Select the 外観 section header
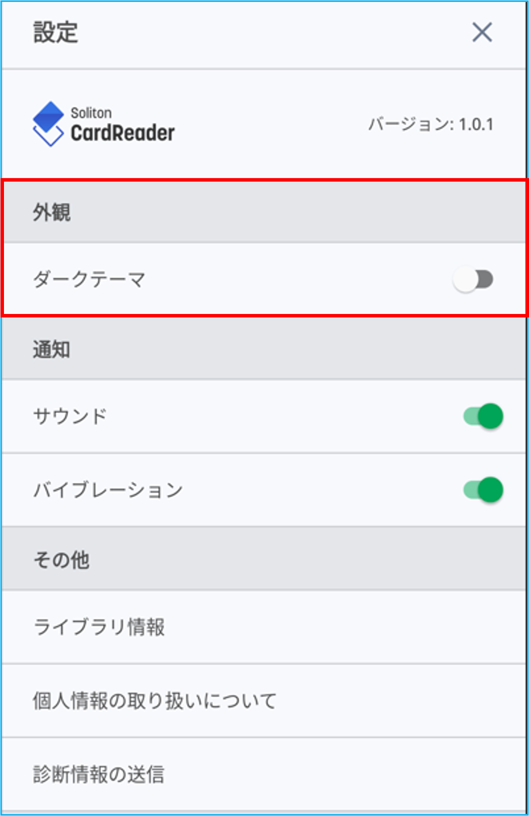This screenshot has width=529, height=816. [264, 212]
